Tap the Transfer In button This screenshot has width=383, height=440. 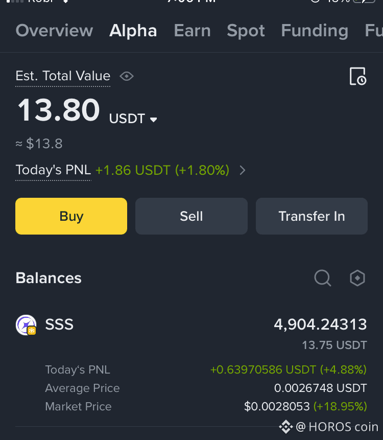312,216
